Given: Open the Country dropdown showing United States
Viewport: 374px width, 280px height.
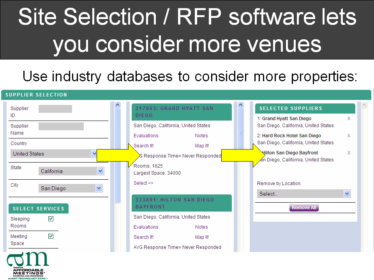Looking at the screenshot, I should [x=54, y=154].
